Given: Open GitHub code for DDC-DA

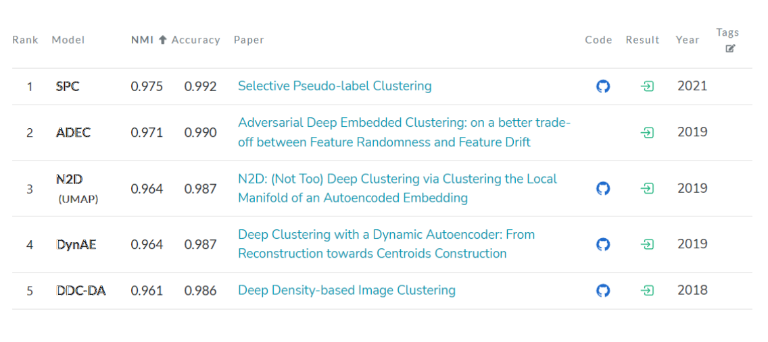Looking at the screenshot, I should (603, 291).
